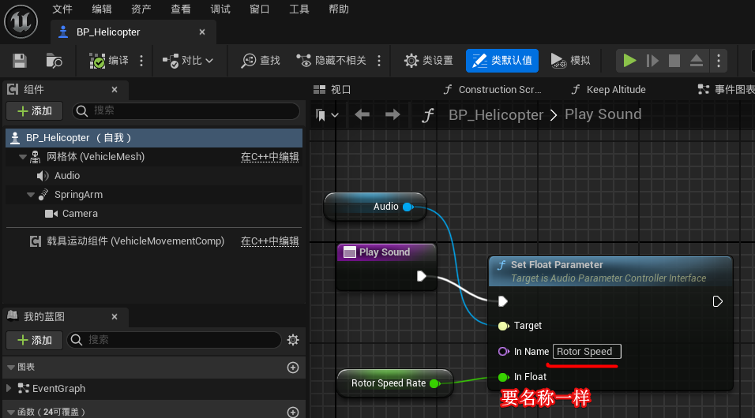Click the In Float input pin
Image resolution: width=755 pixels, height=418 pixels.
tap(504, 377)
